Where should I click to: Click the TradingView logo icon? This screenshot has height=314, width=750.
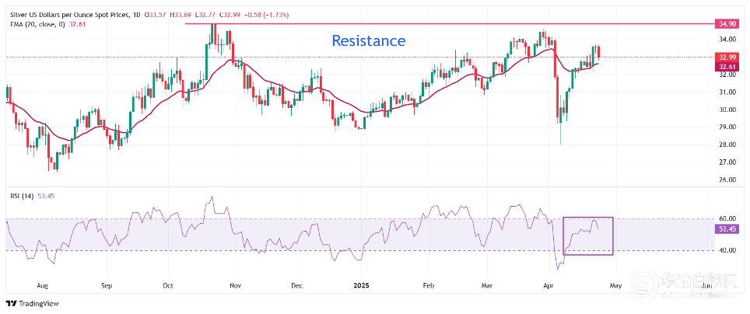coord(13,303)
